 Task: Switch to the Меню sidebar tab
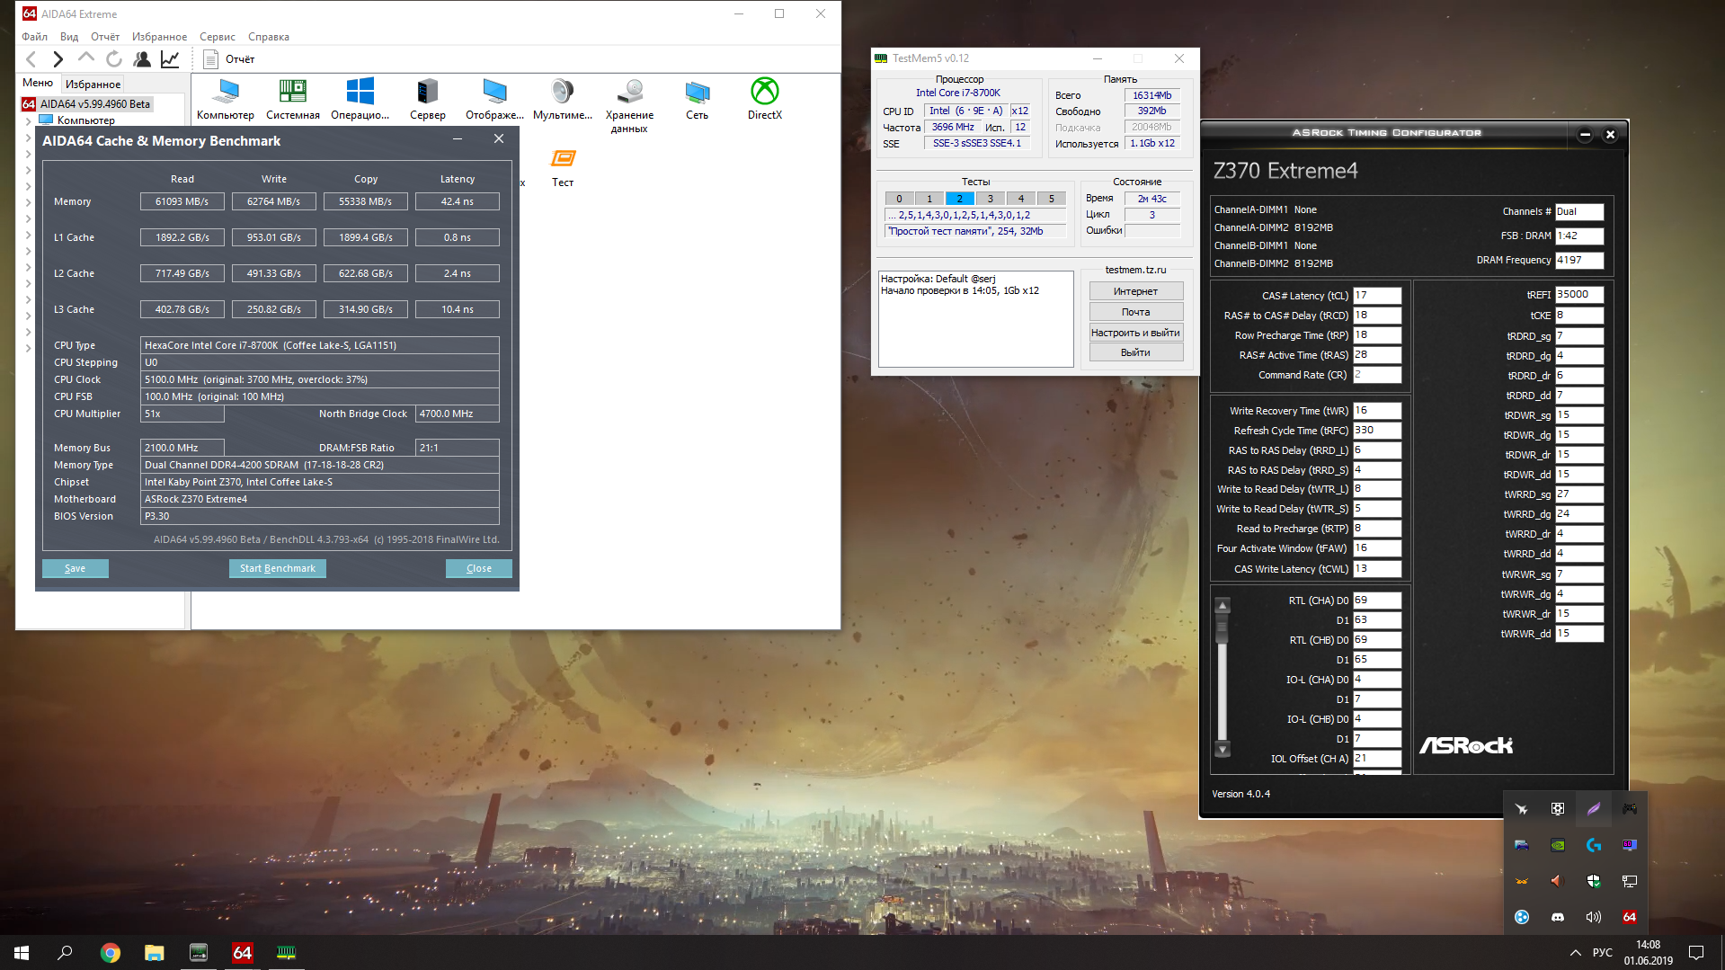38,84
